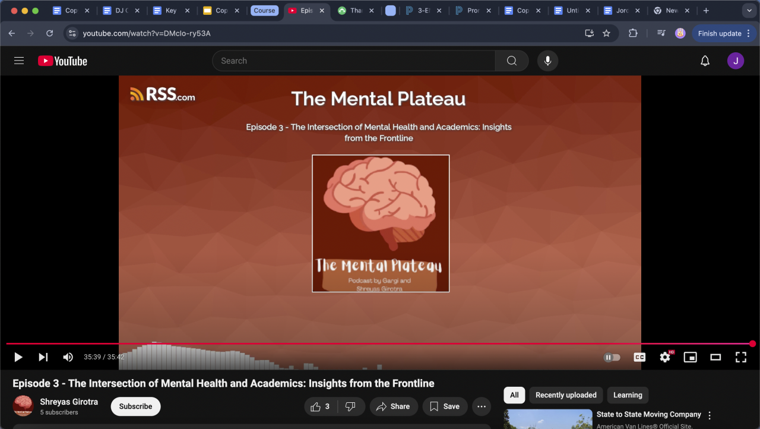
Task: Skip to the next video
Action: pyautogui.click(x=43, y=357)
